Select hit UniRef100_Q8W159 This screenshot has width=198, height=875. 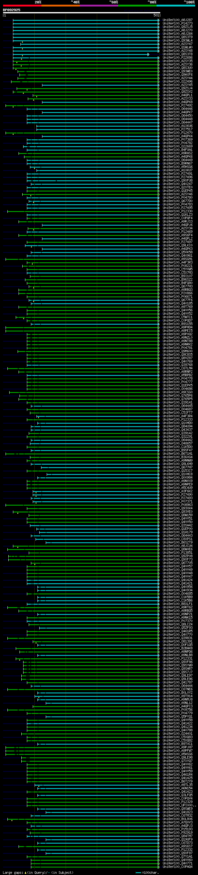pyautogui.click(x=178, y=515)
